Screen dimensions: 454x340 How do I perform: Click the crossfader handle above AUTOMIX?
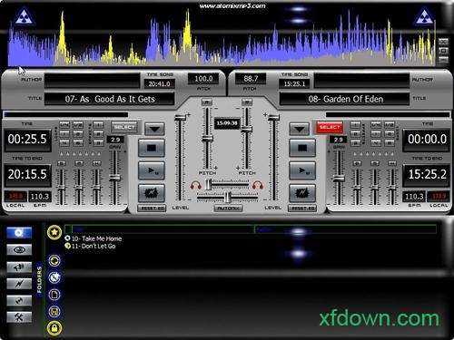228,198
